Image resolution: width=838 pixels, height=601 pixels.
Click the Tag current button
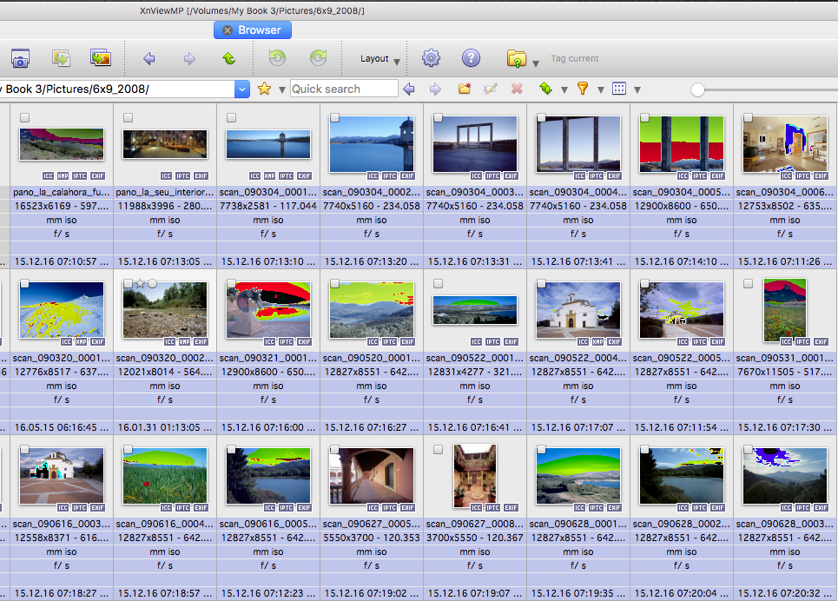[x=574, y=59]
